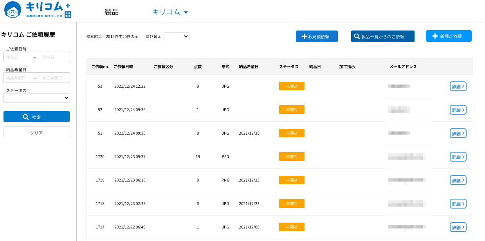Viewport: 485px width, 241px height.
Task: Open 詳細 for request 53
Action: (458, 86)
